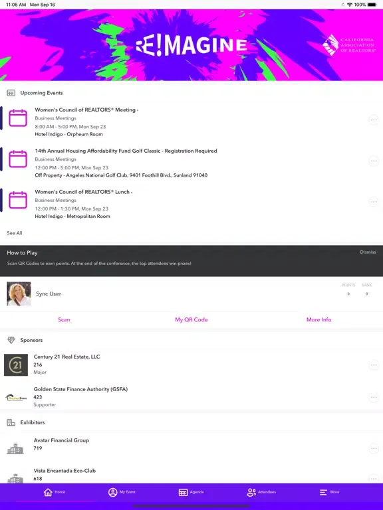Tap calendar icon for Women's Council Lunch

pyautogui.click(x=18, y=200)
